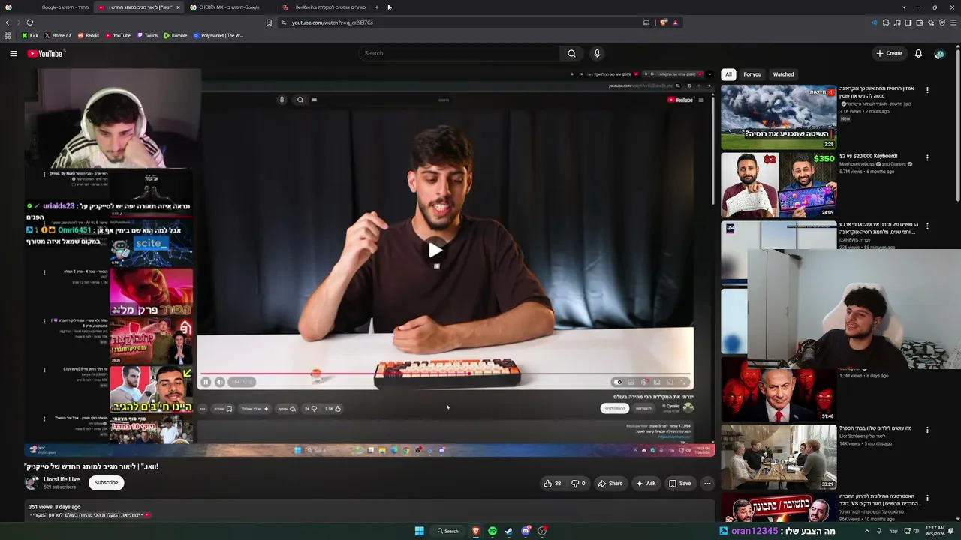
Task: Open Discord from the taskbar
Action: [526, 531]
